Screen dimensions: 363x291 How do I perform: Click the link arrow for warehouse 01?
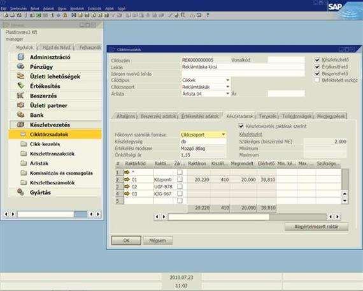(127, 179)
